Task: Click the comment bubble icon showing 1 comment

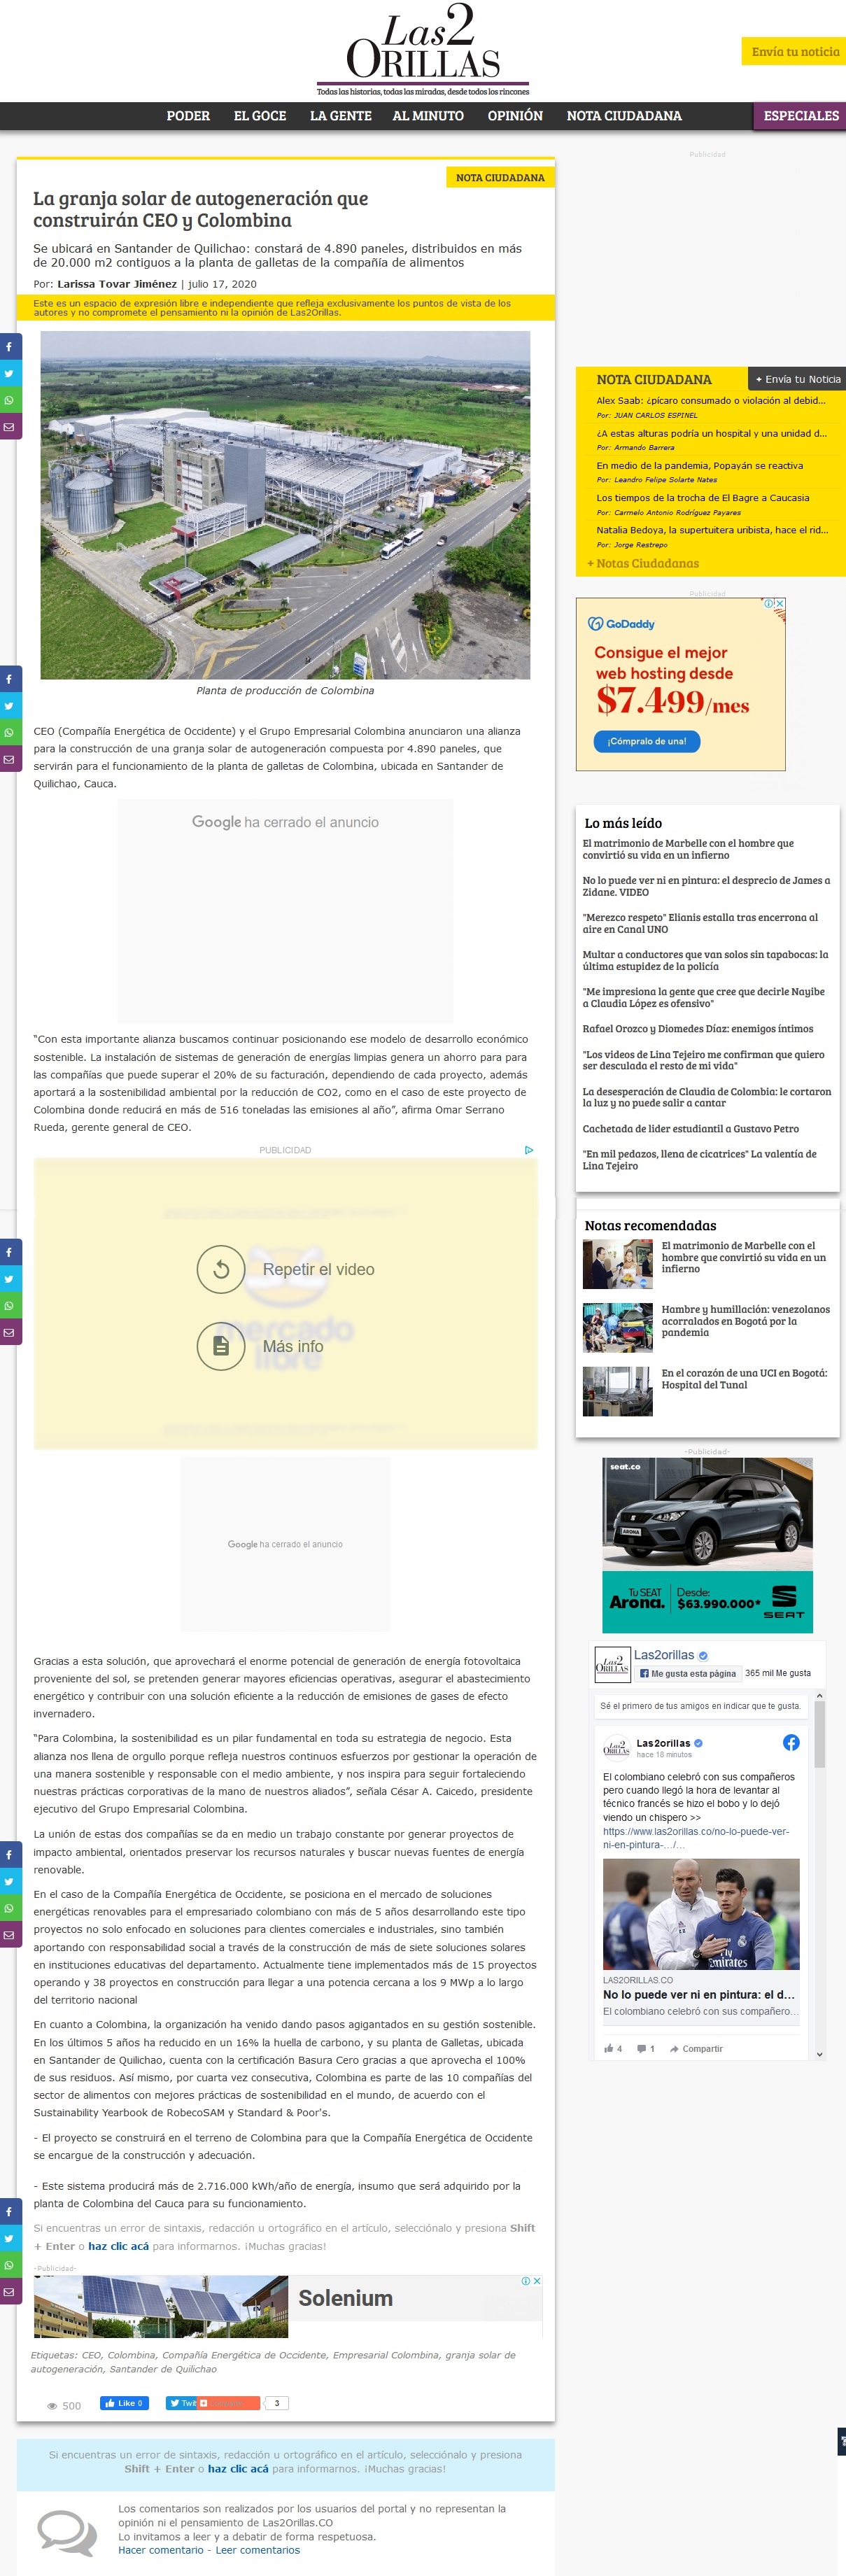Action: [641, 2048]
